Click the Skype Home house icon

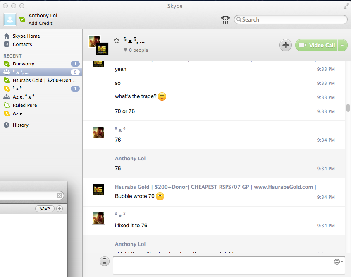[7, 36]
